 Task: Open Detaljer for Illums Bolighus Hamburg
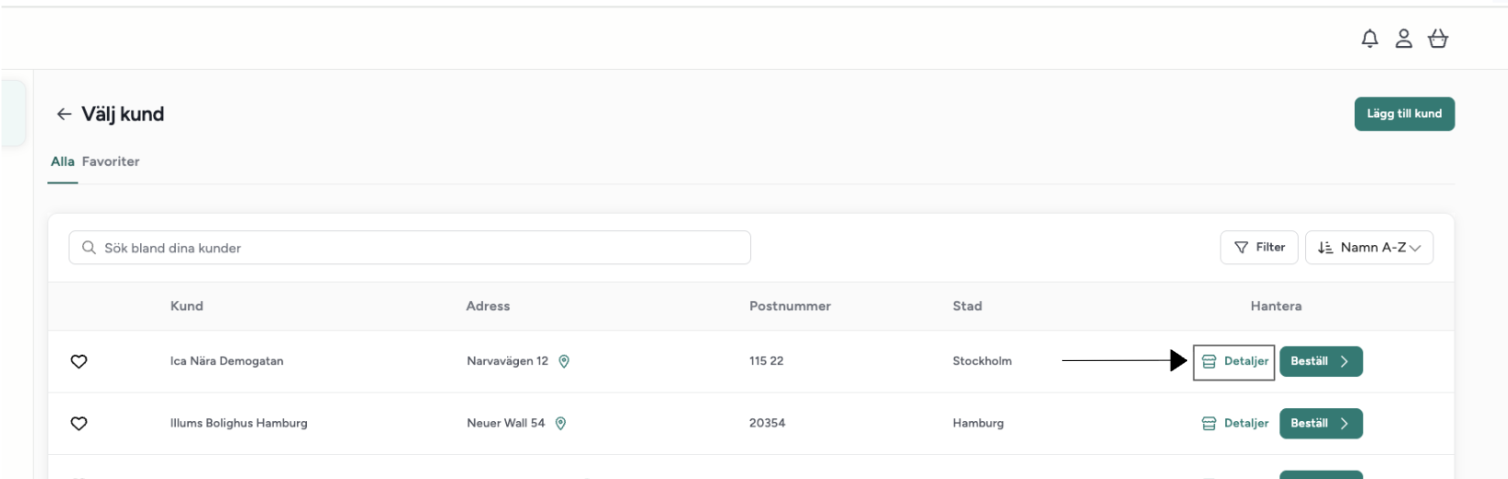1235,424
